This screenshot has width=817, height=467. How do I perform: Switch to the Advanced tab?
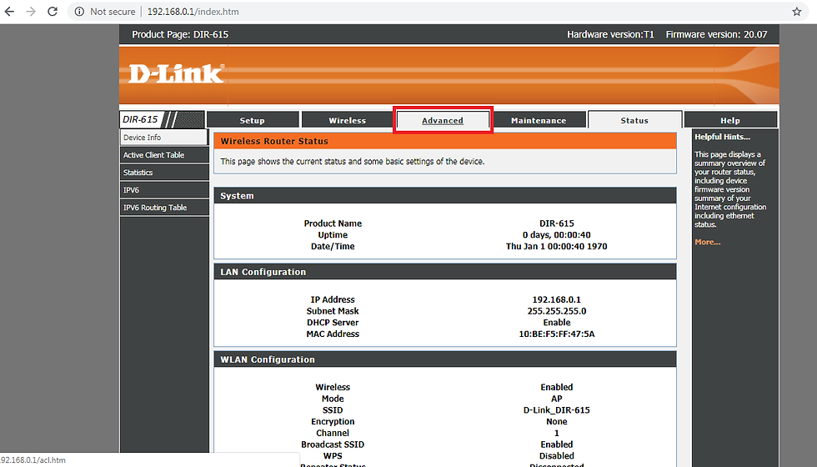(443, 120)
